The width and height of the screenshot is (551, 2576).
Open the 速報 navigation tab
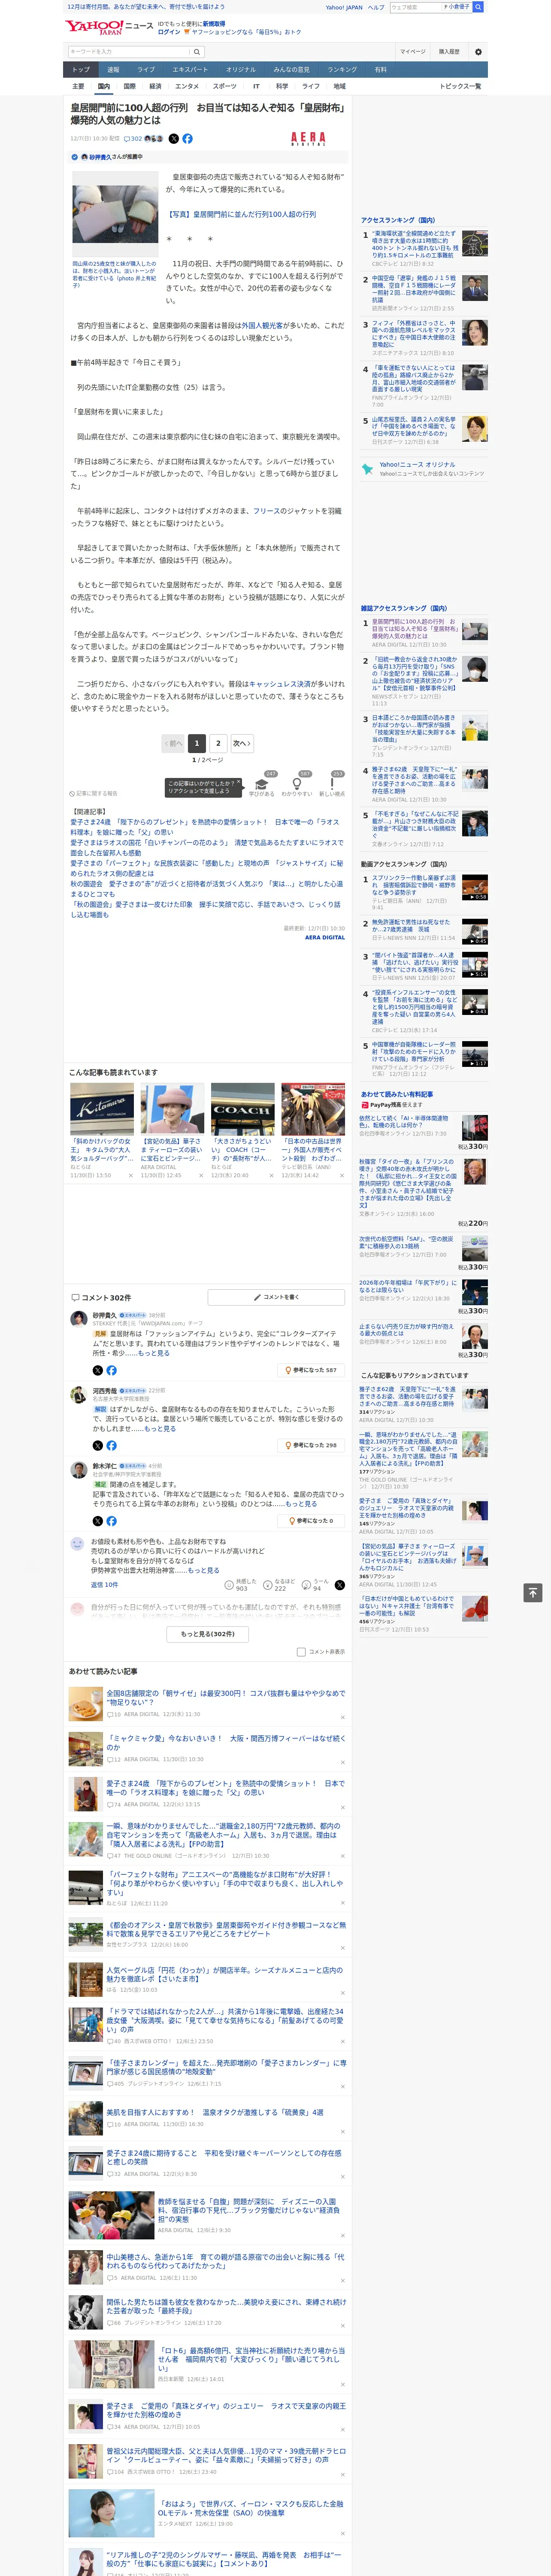point(113,70)
